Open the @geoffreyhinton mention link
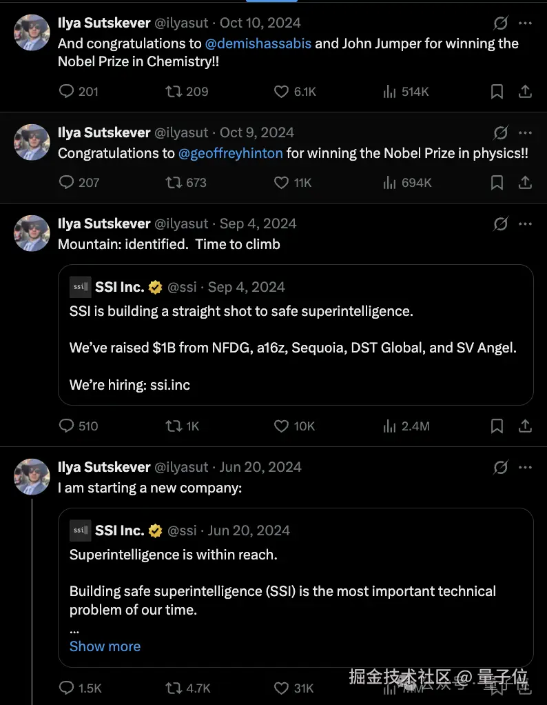 coord(231,153)
